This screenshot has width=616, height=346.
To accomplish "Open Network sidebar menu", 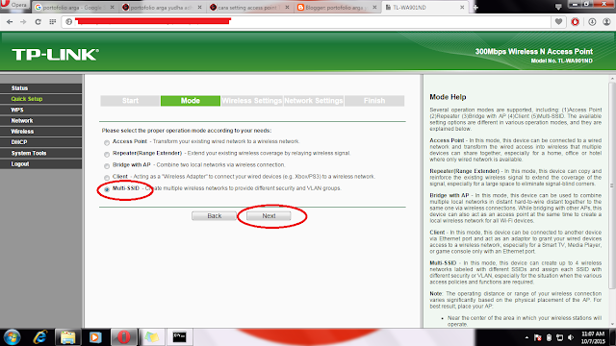I will [x=40, y=120].
